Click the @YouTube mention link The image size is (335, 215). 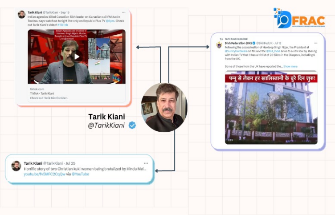click(x=80, y=174)
